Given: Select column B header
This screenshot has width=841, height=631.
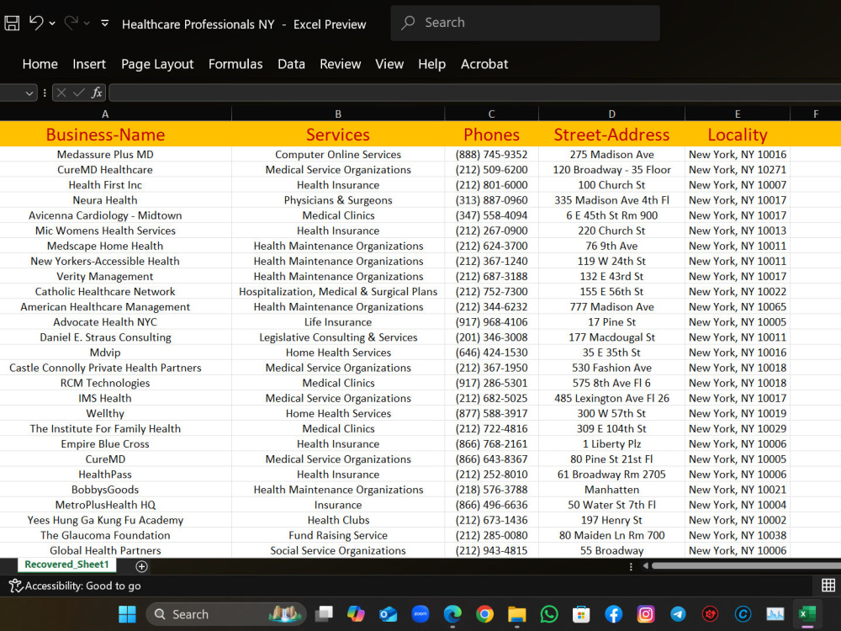Looking at the screenshot, I should [338, 114].
